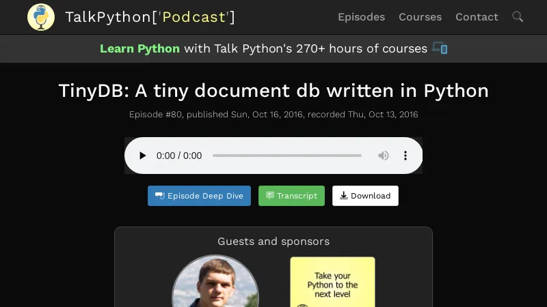
Task: Follow the green Learn Python link
Action: coord(139,48)
